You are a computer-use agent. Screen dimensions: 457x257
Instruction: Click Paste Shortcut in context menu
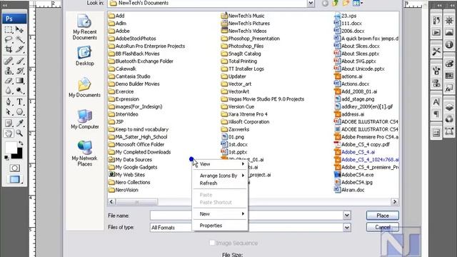click(221, 202)
